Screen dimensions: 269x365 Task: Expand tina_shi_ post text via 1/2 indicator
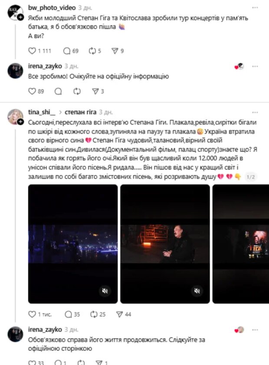pos(251,177)
